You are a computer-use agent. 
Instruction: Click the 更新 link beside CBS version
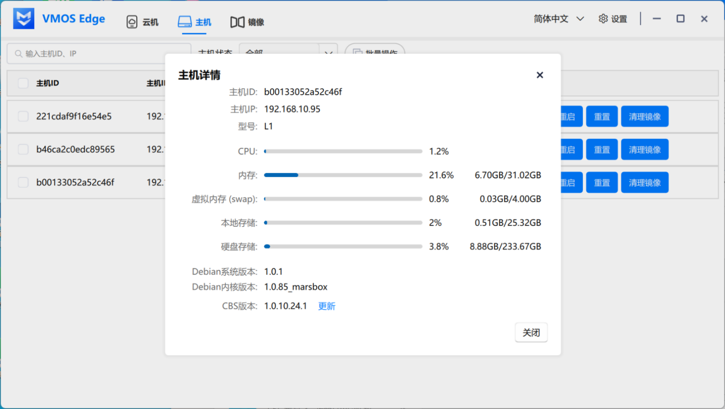pos(326,306)
